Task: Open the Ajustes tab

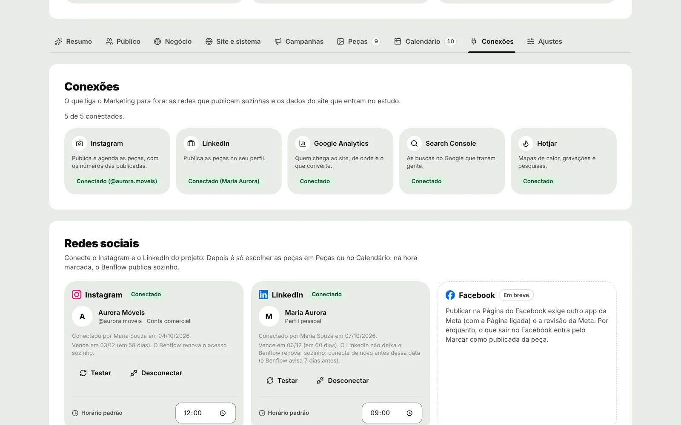Action: [544, 41]
